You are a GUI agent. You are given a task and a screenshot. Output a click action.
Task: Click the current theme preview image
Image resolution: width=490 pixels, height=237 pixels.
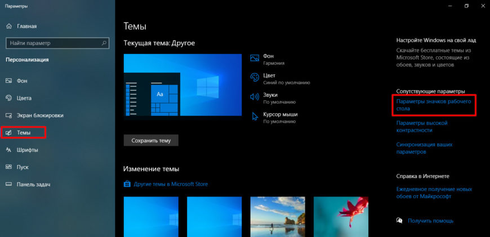click(182, 85)
